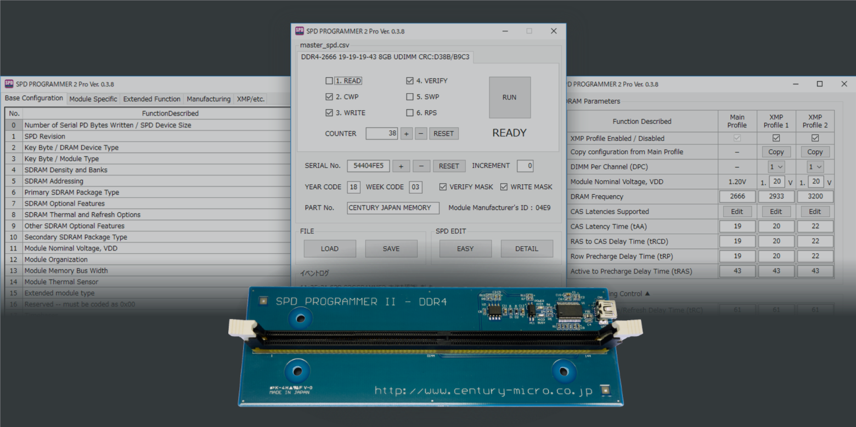Switch to the Module Specific tab
Viewport: 856px width, 427px height.
93,99
